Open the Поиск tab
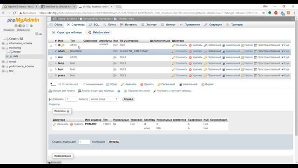Screen dimensions: 298x168 110,25
